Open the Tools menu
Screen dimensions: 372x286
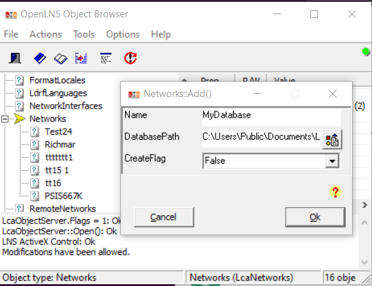coord(84,34)
